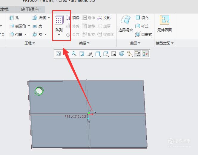Toggle annotation display icon
This screenshot has width=198, height=155.
137,54
